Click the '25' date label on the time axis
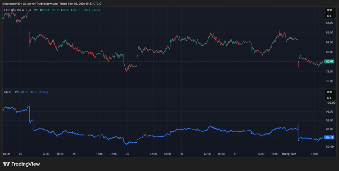 (x=20, y=154)
